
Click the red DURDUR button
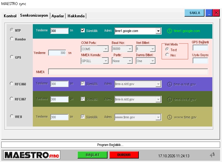coord(124,155)
